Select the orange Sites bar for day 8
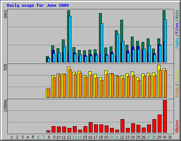The width and height of the screenshot is (181, 141). (x=49, y=93)
